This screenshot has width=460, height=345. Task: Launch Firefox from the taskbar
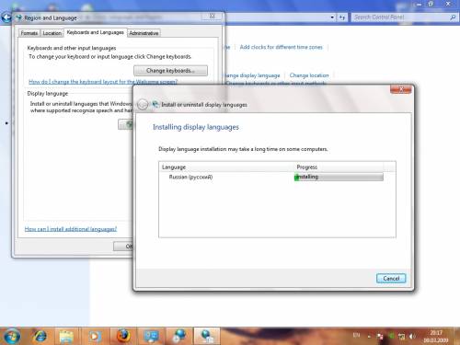click(123, 336)
